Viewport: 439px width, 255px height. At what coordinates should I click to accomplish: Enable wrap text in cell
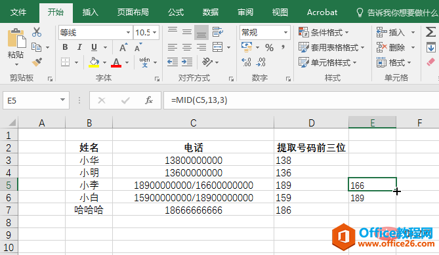tap(218, 32)
